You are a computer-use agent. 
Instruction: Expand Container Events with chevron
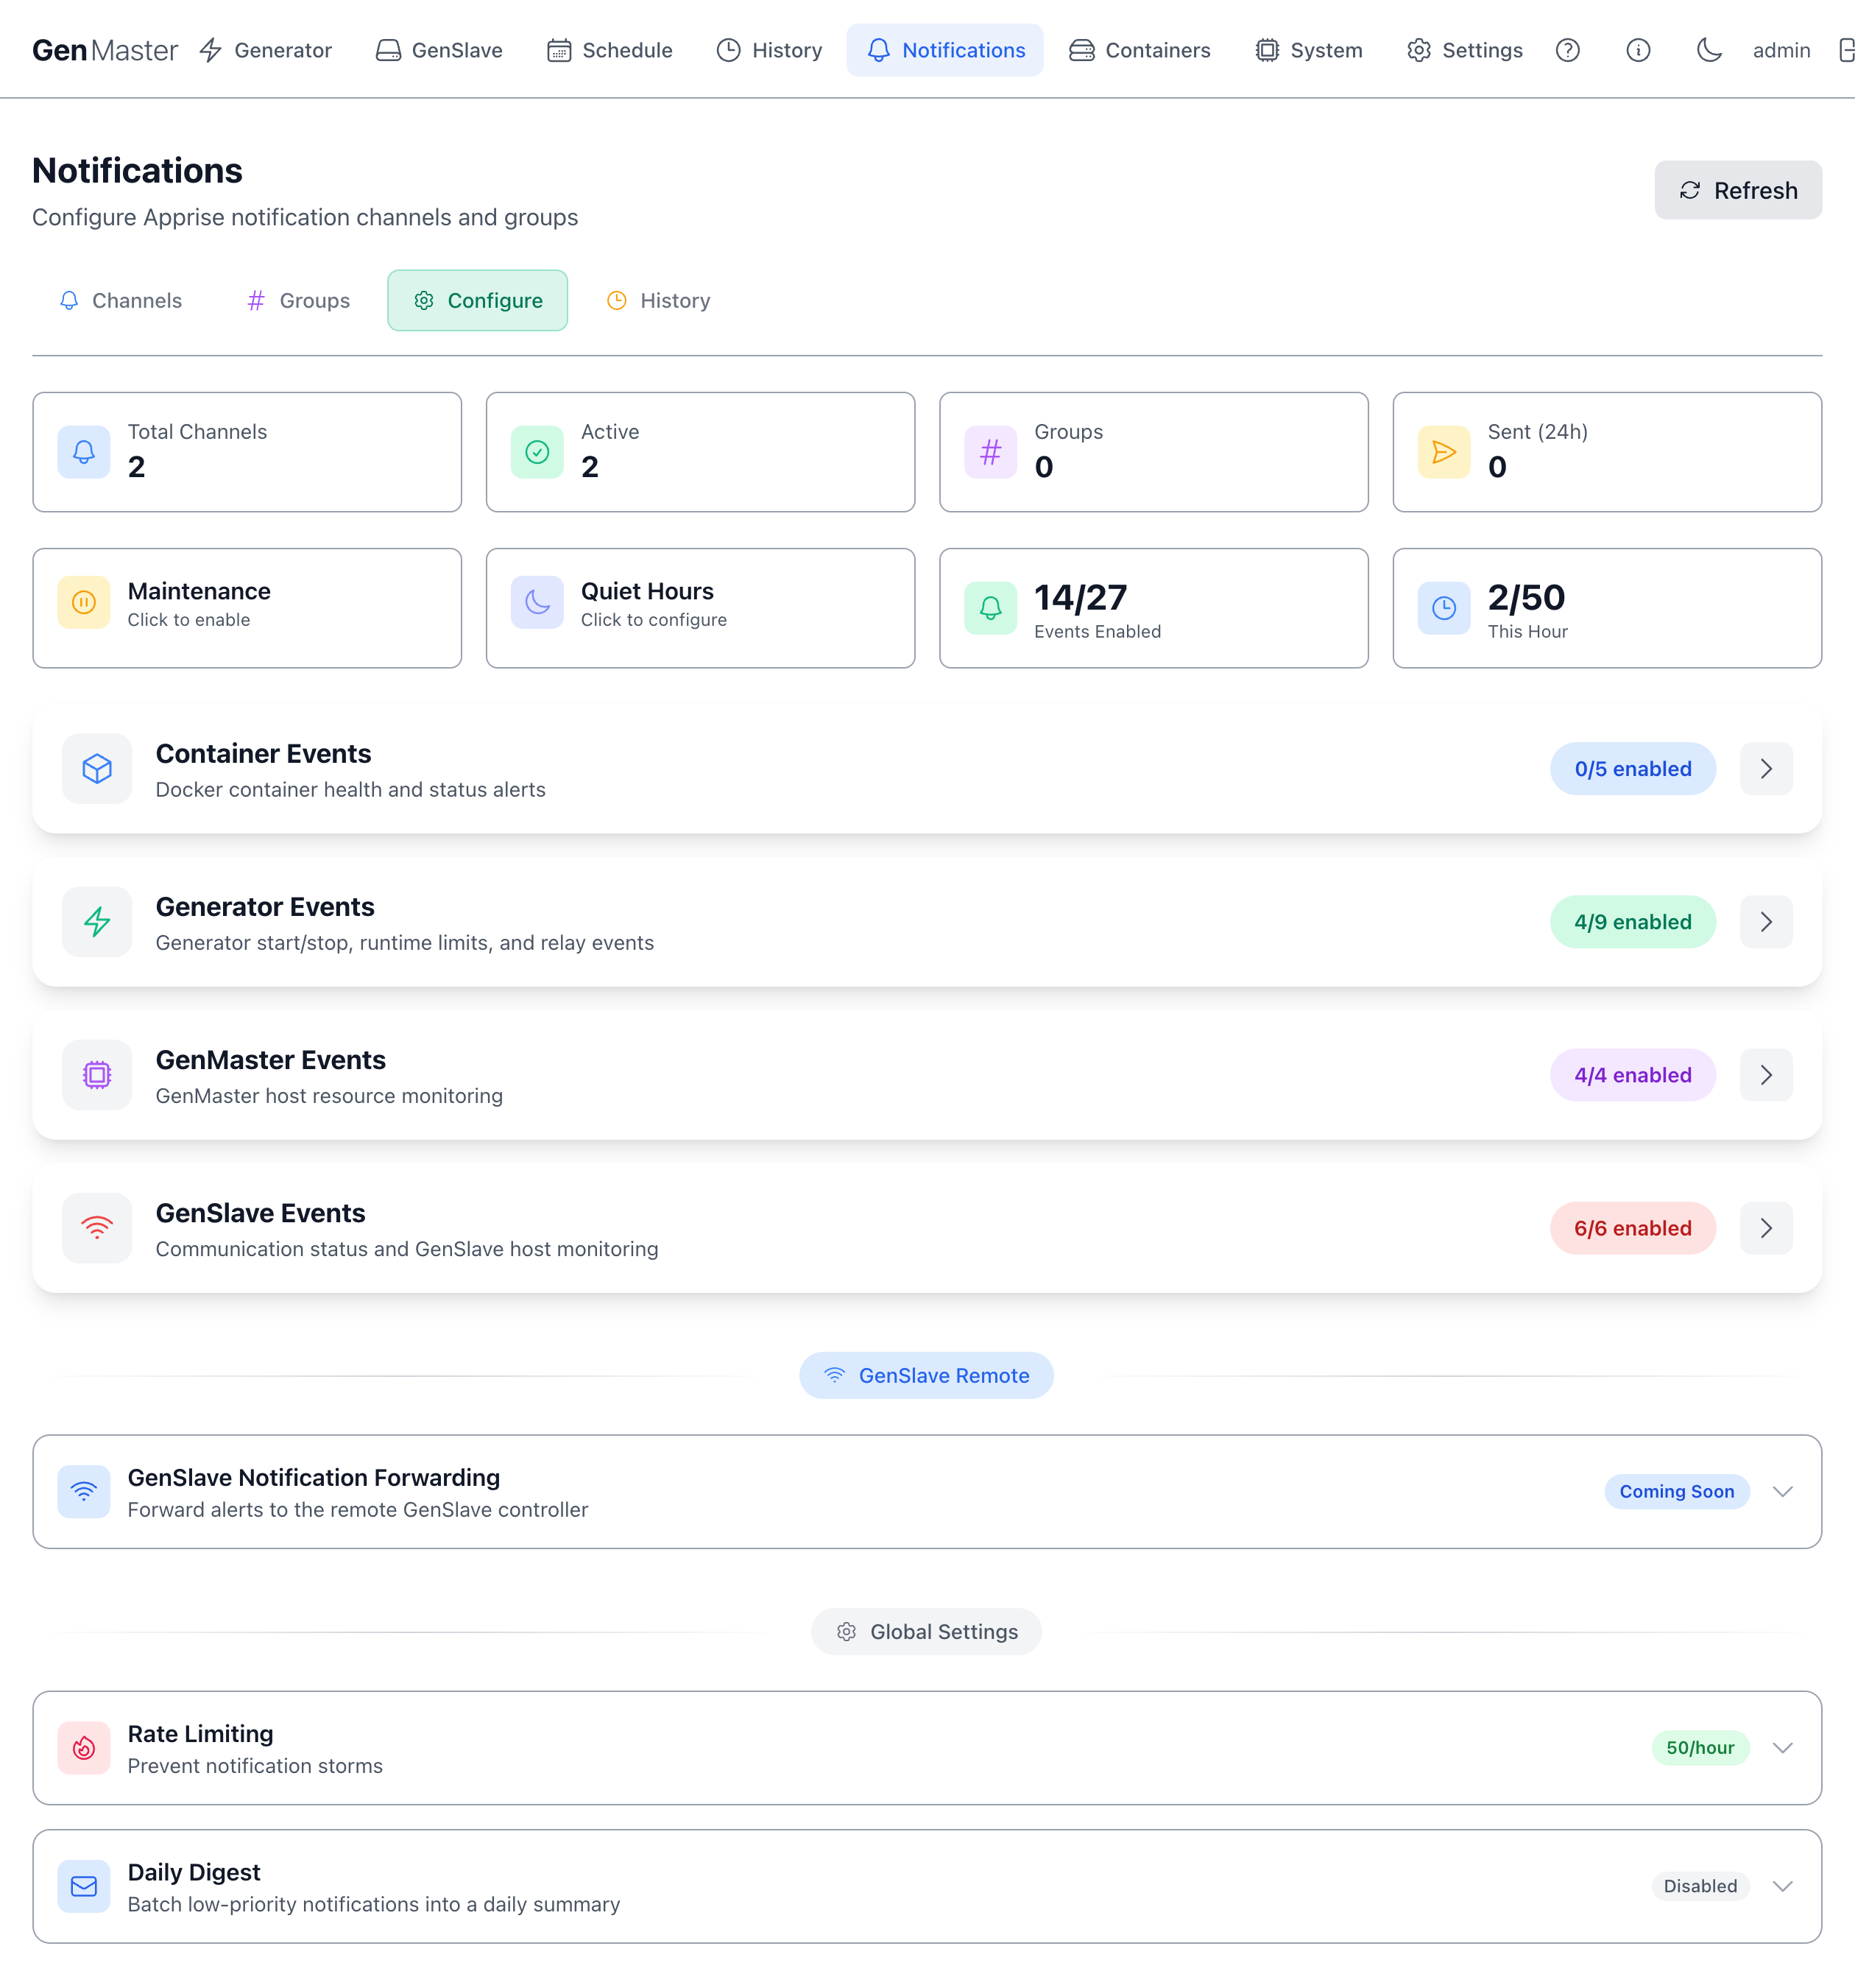[1766, 769]
